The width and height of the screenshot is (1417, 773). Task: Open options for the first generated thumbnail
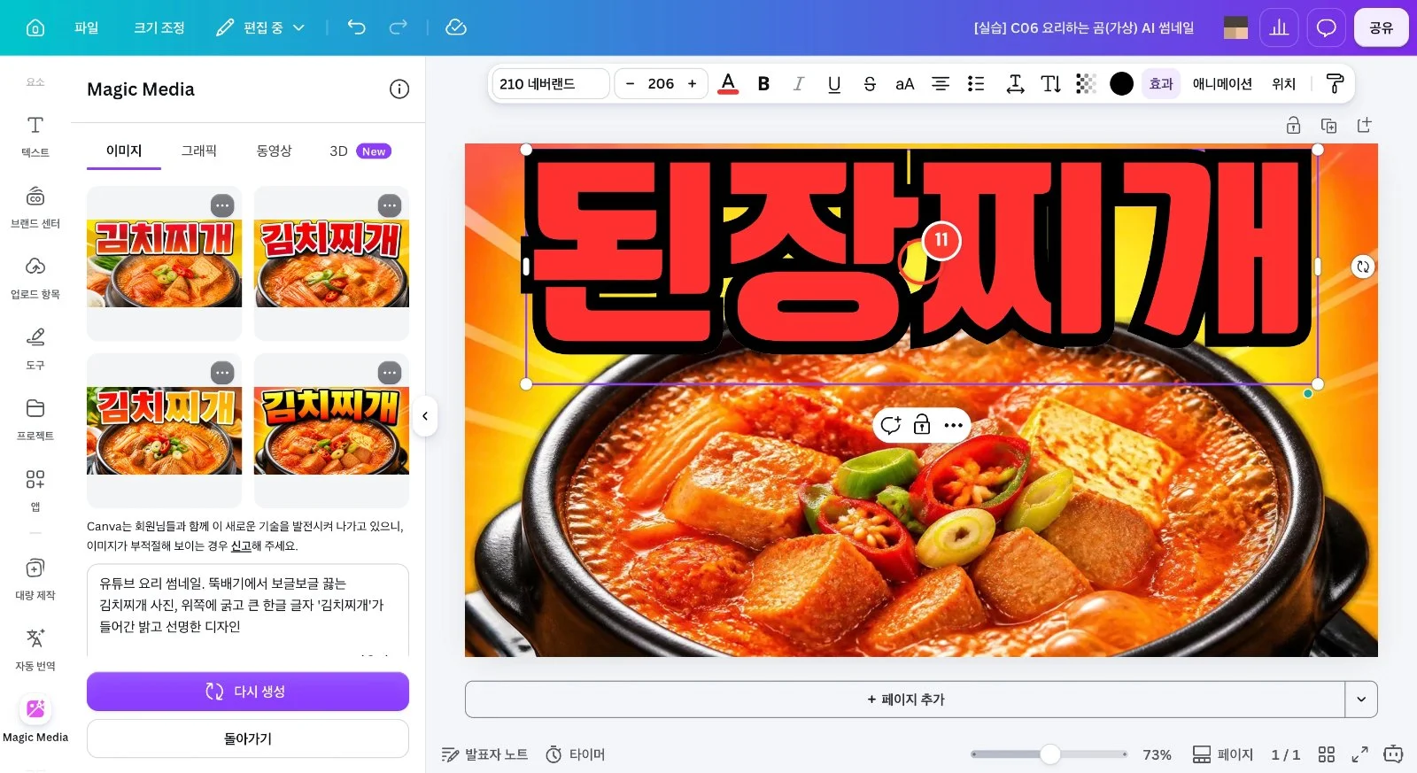click(222, 205)
